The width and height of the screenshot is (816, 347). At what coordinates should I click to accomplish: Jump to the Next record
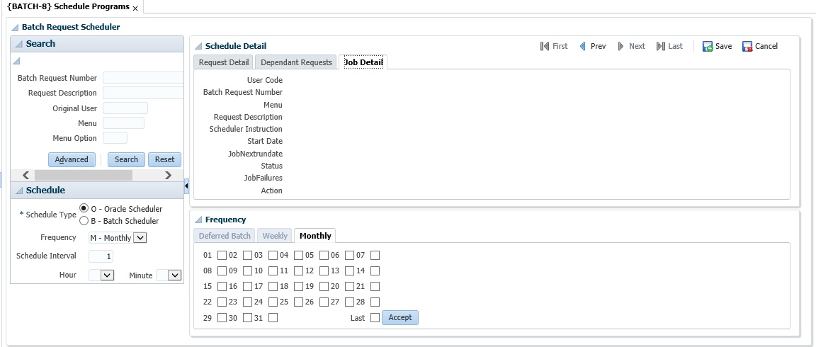pyautogui.click(x=621, y=46)
